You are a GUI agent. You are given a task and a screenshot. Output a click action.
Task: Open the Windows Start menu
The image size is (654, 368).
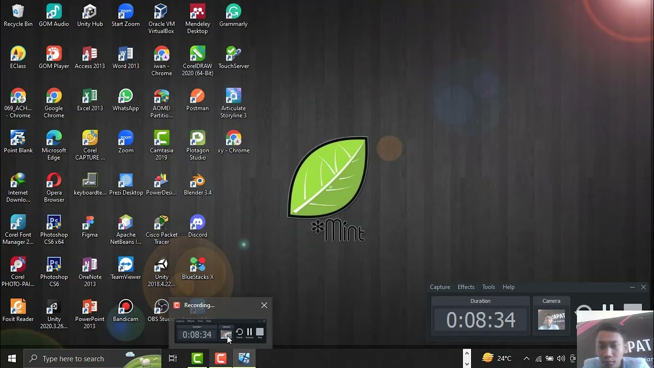(12, 358)
